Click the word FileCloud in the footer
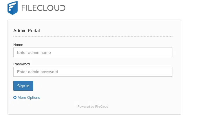This screenshot has width=197, height=127. click(x=102, y=107)
